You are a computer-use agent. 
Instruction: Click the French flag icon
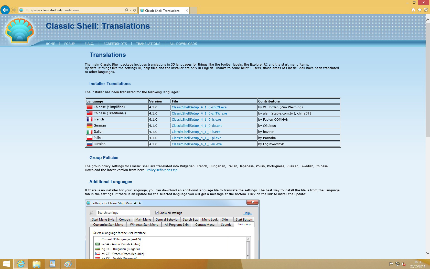click(89, 119)
